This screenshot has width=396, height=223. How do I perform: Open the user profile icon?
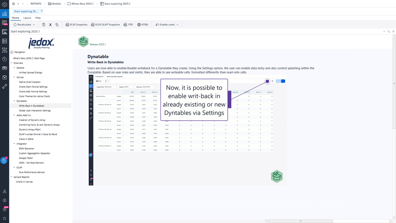(4, 191)
